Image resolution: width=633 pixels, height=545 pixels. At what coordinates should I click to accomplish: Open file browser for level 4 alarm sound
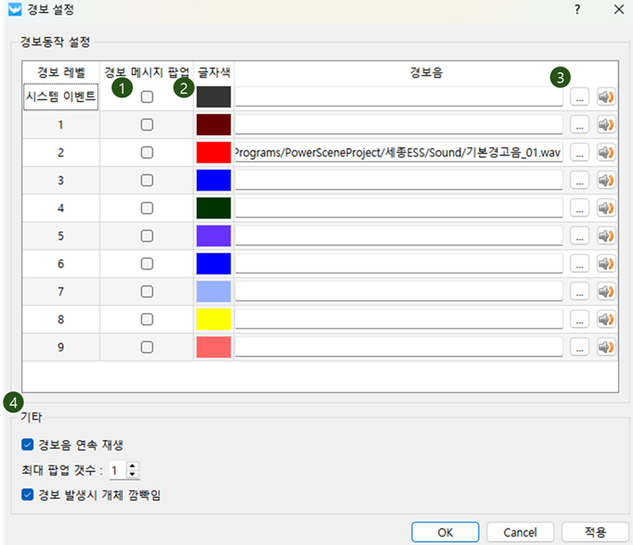click(579, 208)
